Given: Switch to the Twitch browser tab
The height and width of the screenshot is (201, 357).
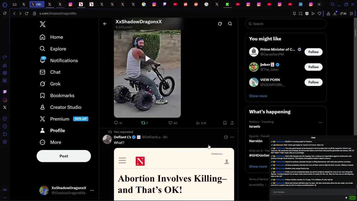Looking at the screenshot, I should click(x=165, y=4).
